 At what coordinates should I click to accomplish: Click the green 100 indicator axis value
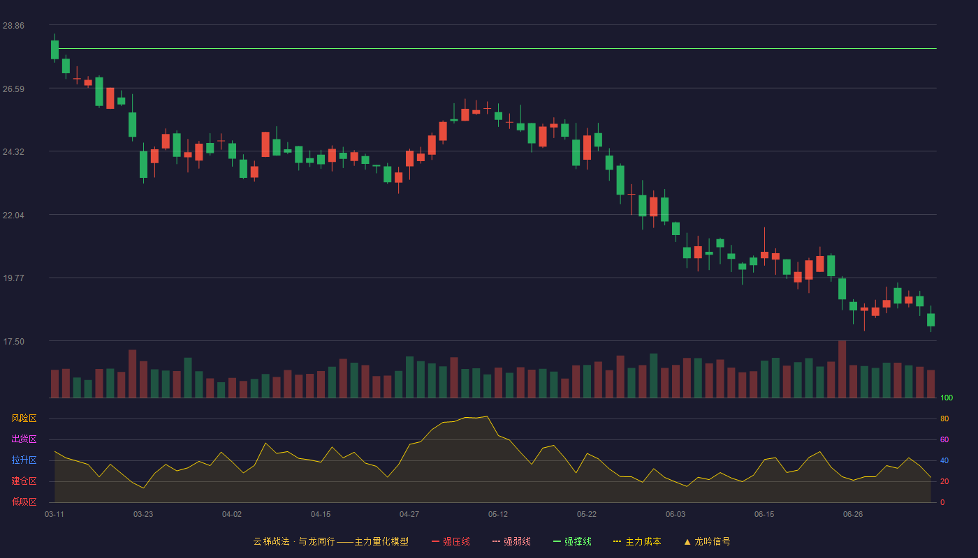coord(947,398)
